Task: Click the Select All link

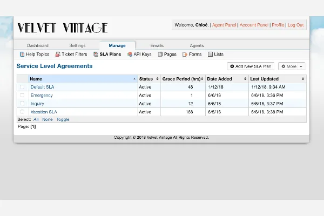Action: point(36,119)
